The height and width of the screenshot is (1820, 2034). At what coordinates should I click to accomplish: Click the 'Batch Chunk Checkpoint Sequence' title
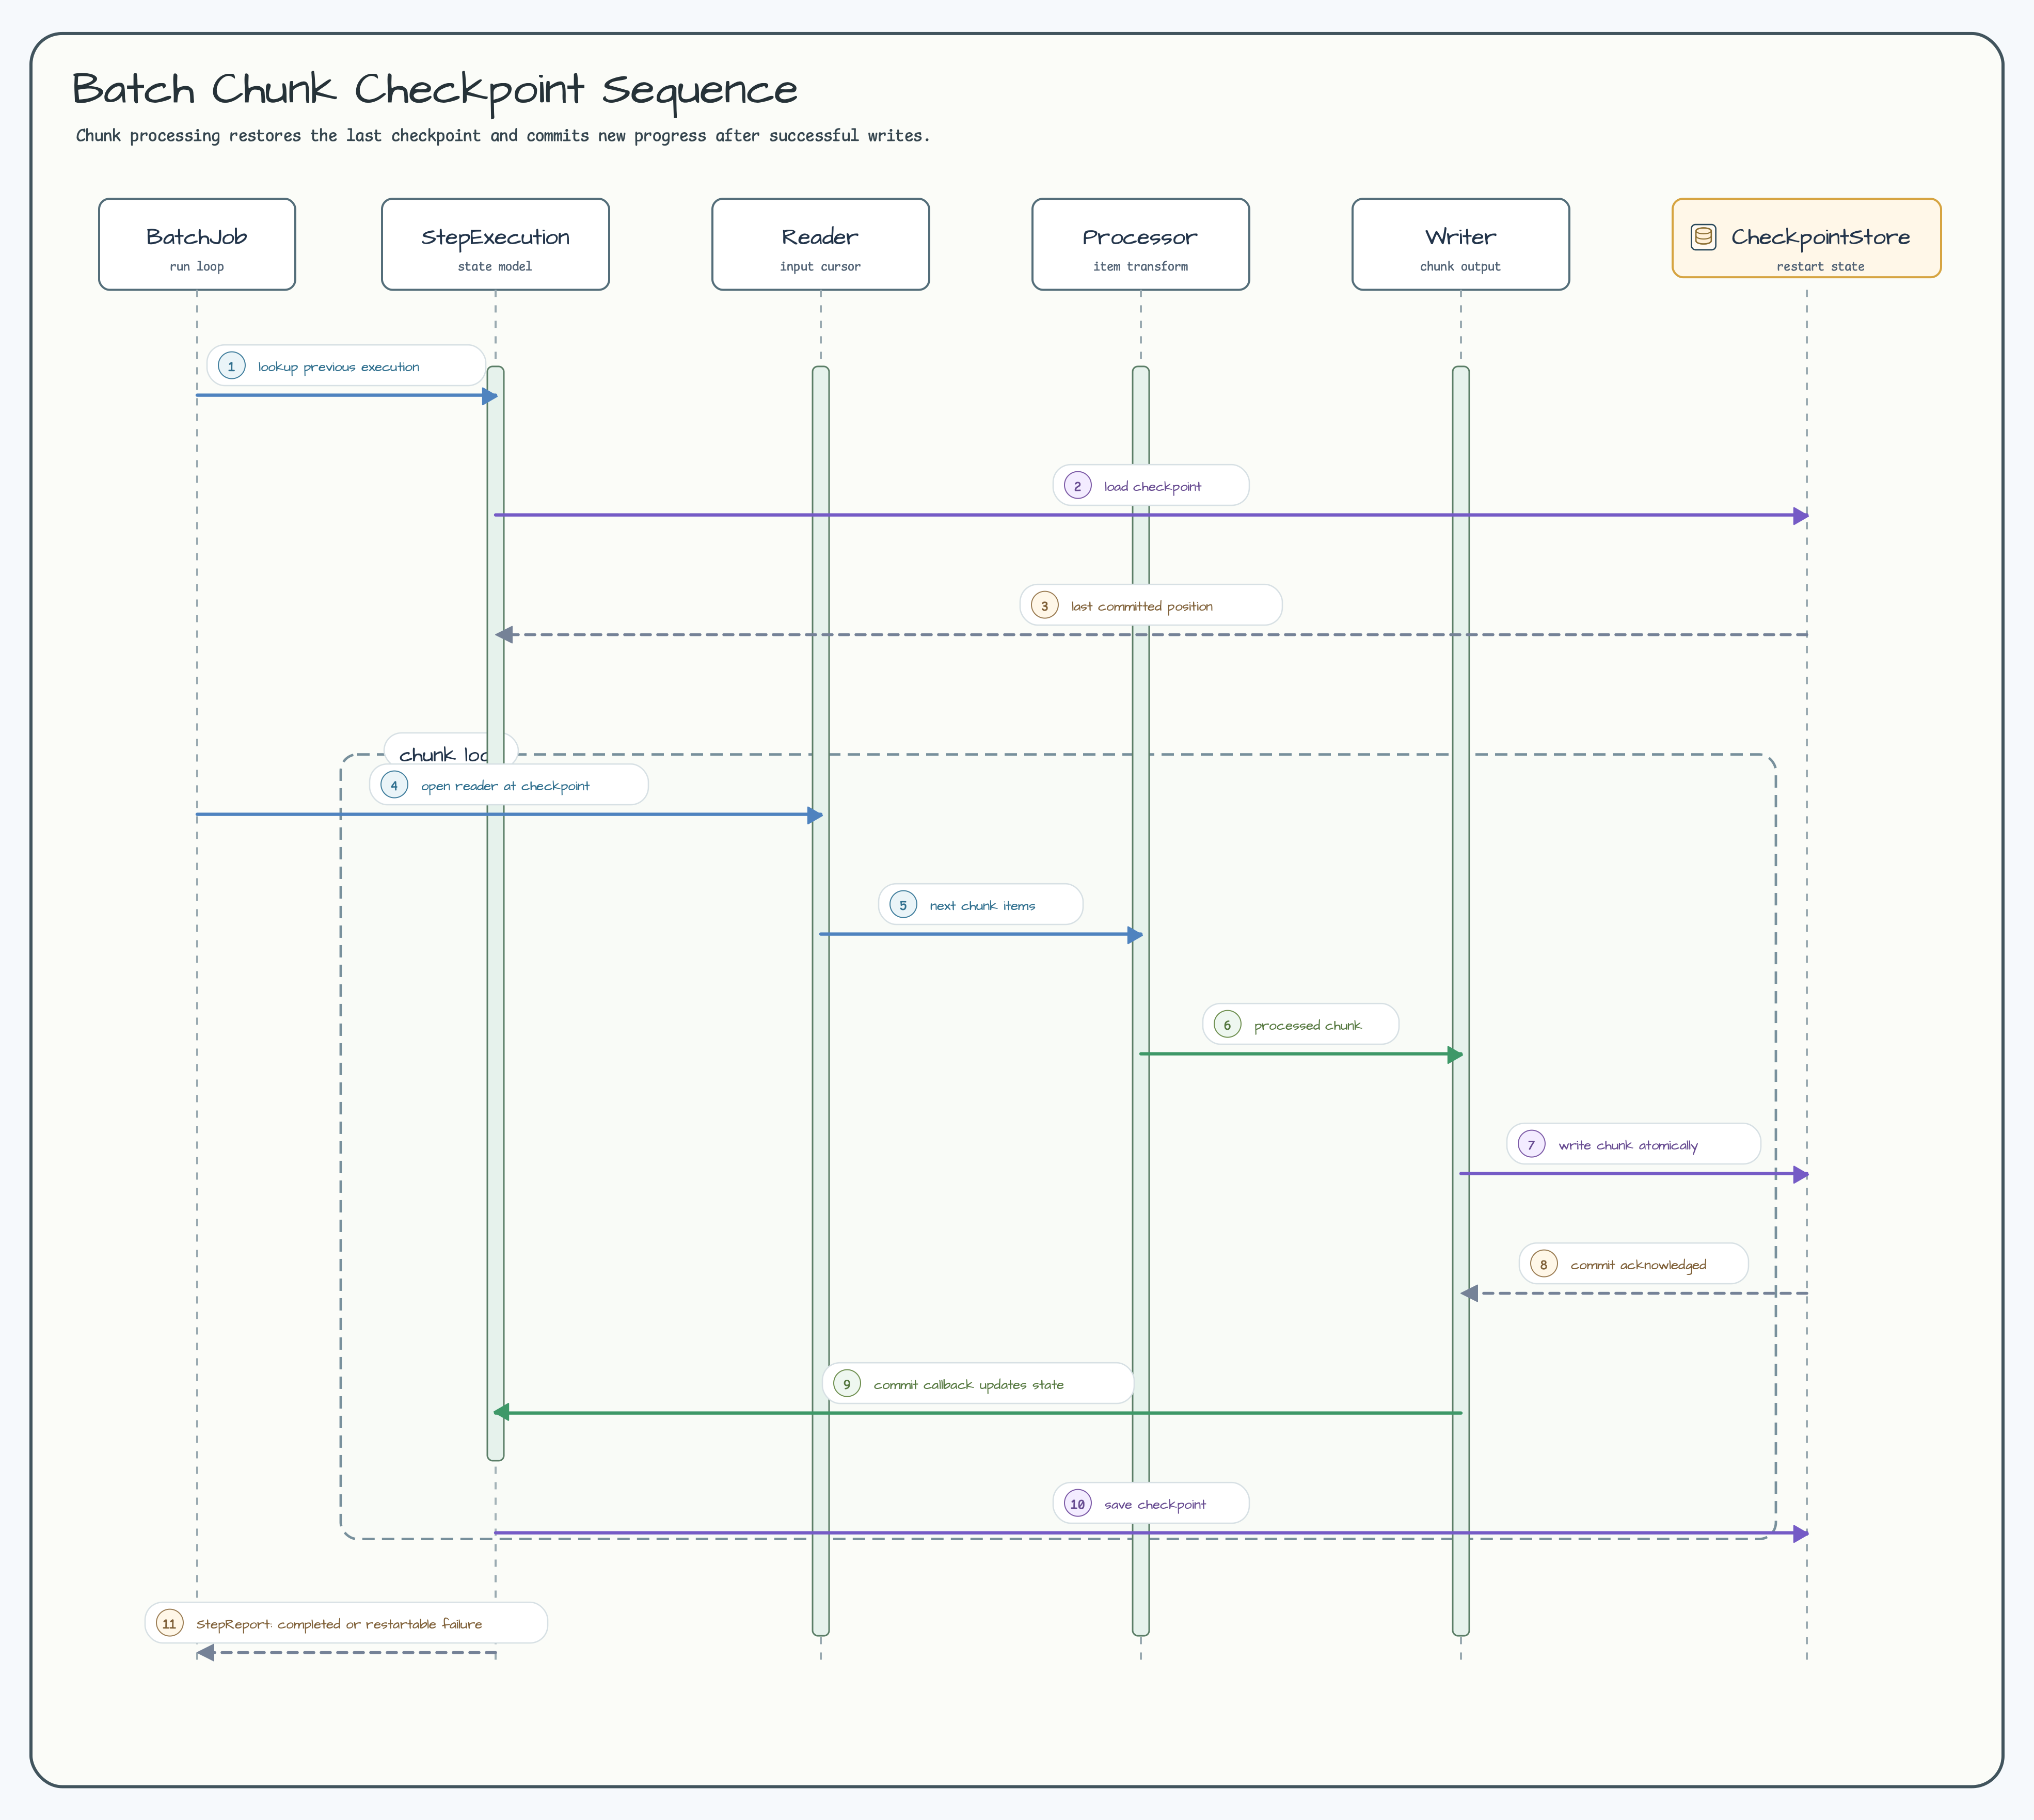coord(435,90)
